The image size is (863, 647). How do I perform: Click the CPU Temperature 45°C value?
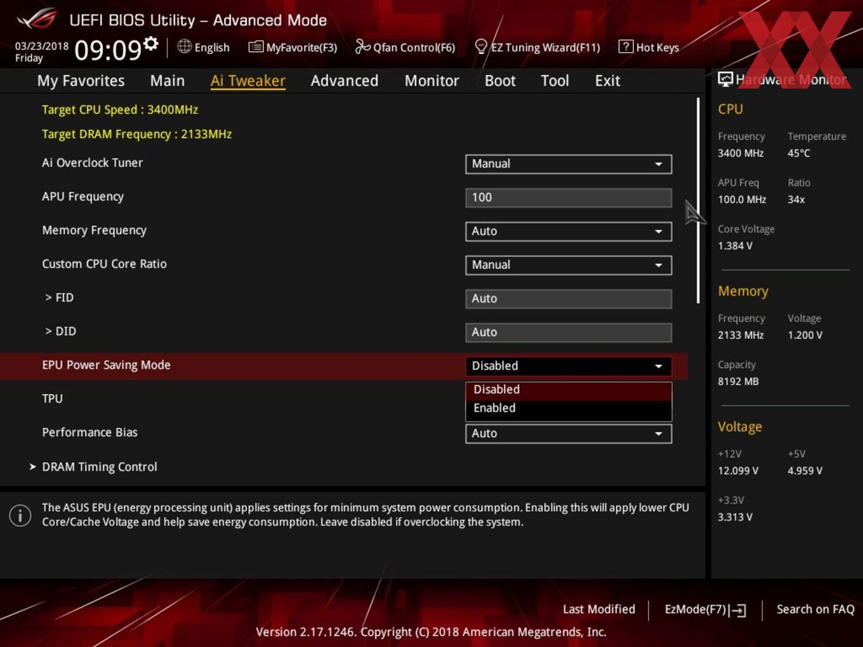point(799,153)
